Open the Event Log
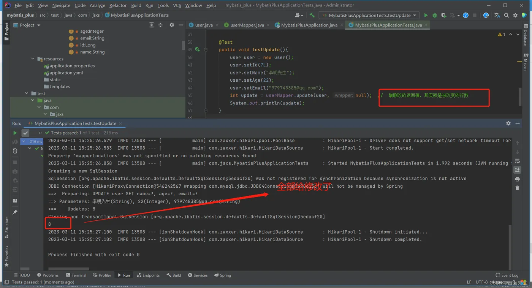The height and width of the screenshot is (288, 532). [x=507, y=275]
